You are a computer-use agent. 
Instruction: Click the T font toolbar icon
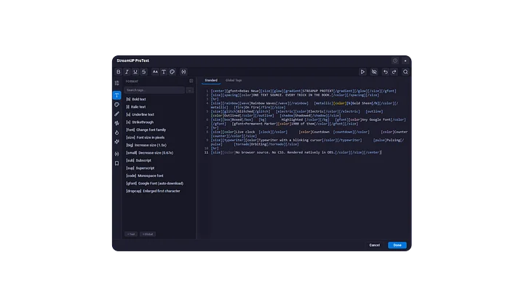[164, 72]
